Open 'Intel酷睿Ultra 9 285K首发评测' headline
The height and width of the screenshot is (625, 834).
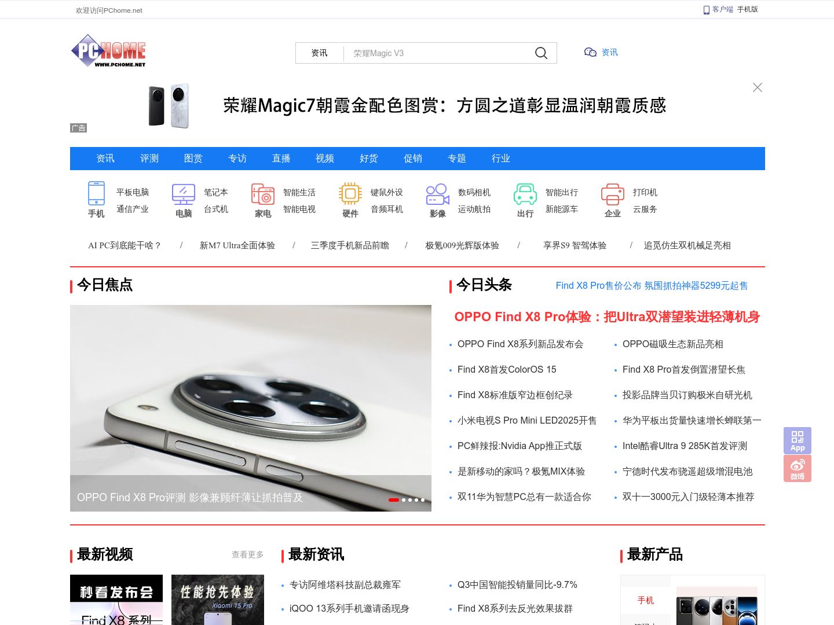point(685,446)
